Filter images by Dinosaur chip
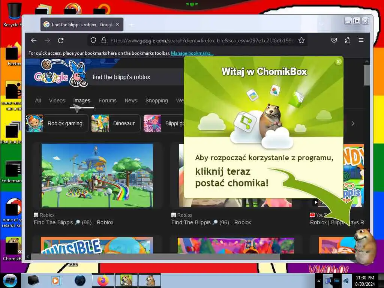This screenshot has height=288, width=384. (x=115, y=123)
